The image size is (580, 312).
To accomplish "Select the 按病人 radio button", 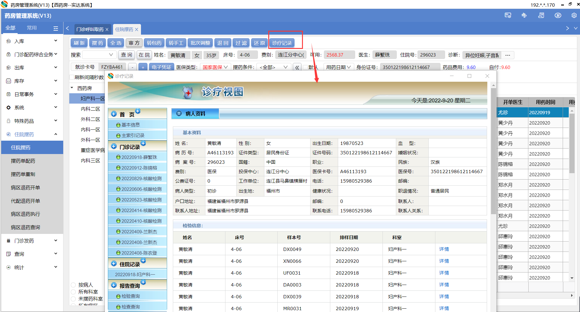I will tap(73, 285).
